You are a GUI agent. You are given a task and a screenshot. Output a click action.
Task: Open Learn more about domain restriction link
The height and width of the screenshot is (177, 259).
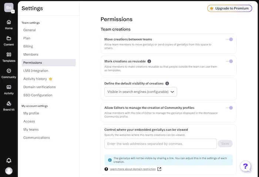[132, 169]
